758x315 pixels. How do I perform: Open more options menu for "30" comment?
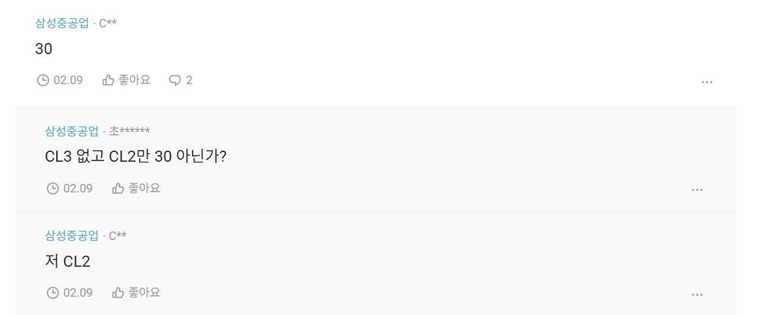point(707,83)
